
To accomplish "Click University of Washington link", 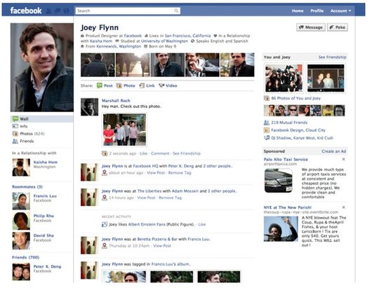I will pos(164,41).
